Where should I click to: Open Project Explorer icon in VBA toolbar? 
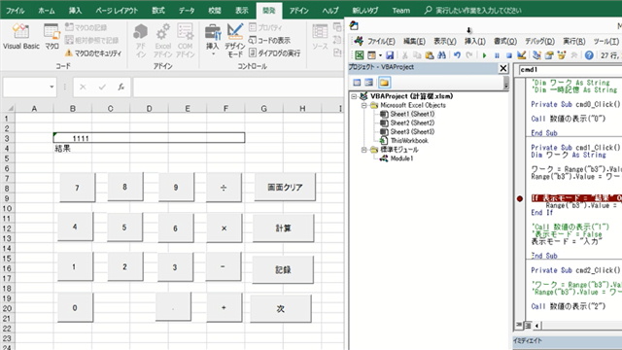(536, 55)
